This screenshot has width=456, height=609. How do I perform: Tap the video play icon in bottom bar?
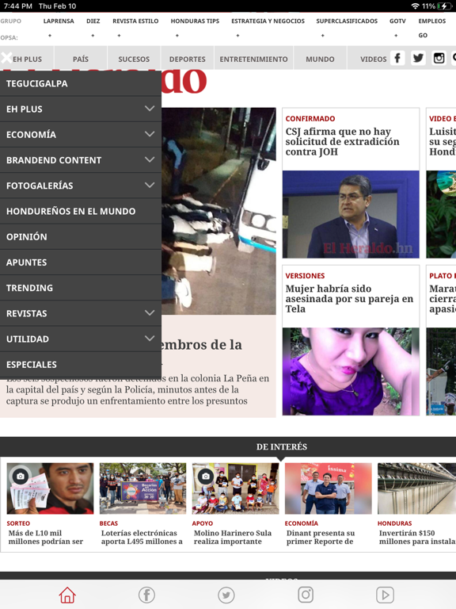pos(385,595)
